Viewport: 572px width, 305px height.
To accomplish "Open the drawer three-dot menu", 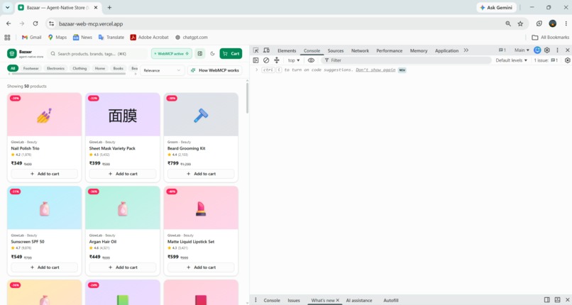I will coord(255,300).
